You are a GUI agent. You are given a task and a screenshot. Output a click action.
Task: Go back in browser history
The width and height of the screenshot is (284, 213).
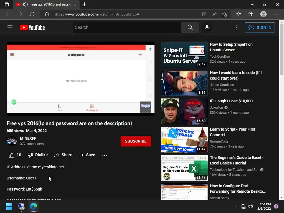pyautogui.click(x=8, y=14)
